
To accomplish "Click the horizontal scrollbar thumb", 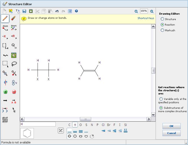I will coord(85,119).
